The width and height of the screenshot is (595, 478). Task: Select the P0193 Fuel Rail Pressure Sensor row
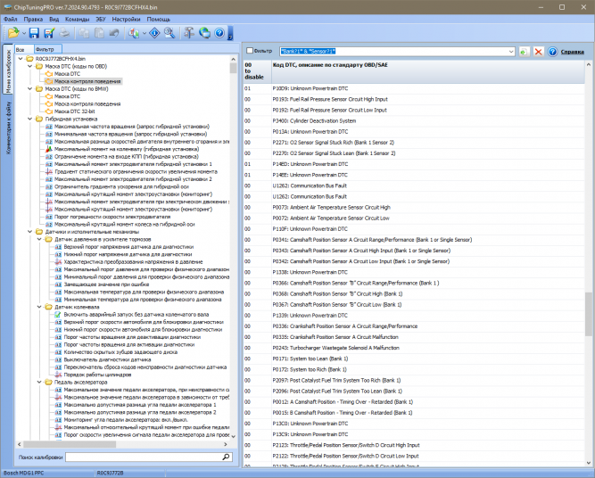(414, 99)
